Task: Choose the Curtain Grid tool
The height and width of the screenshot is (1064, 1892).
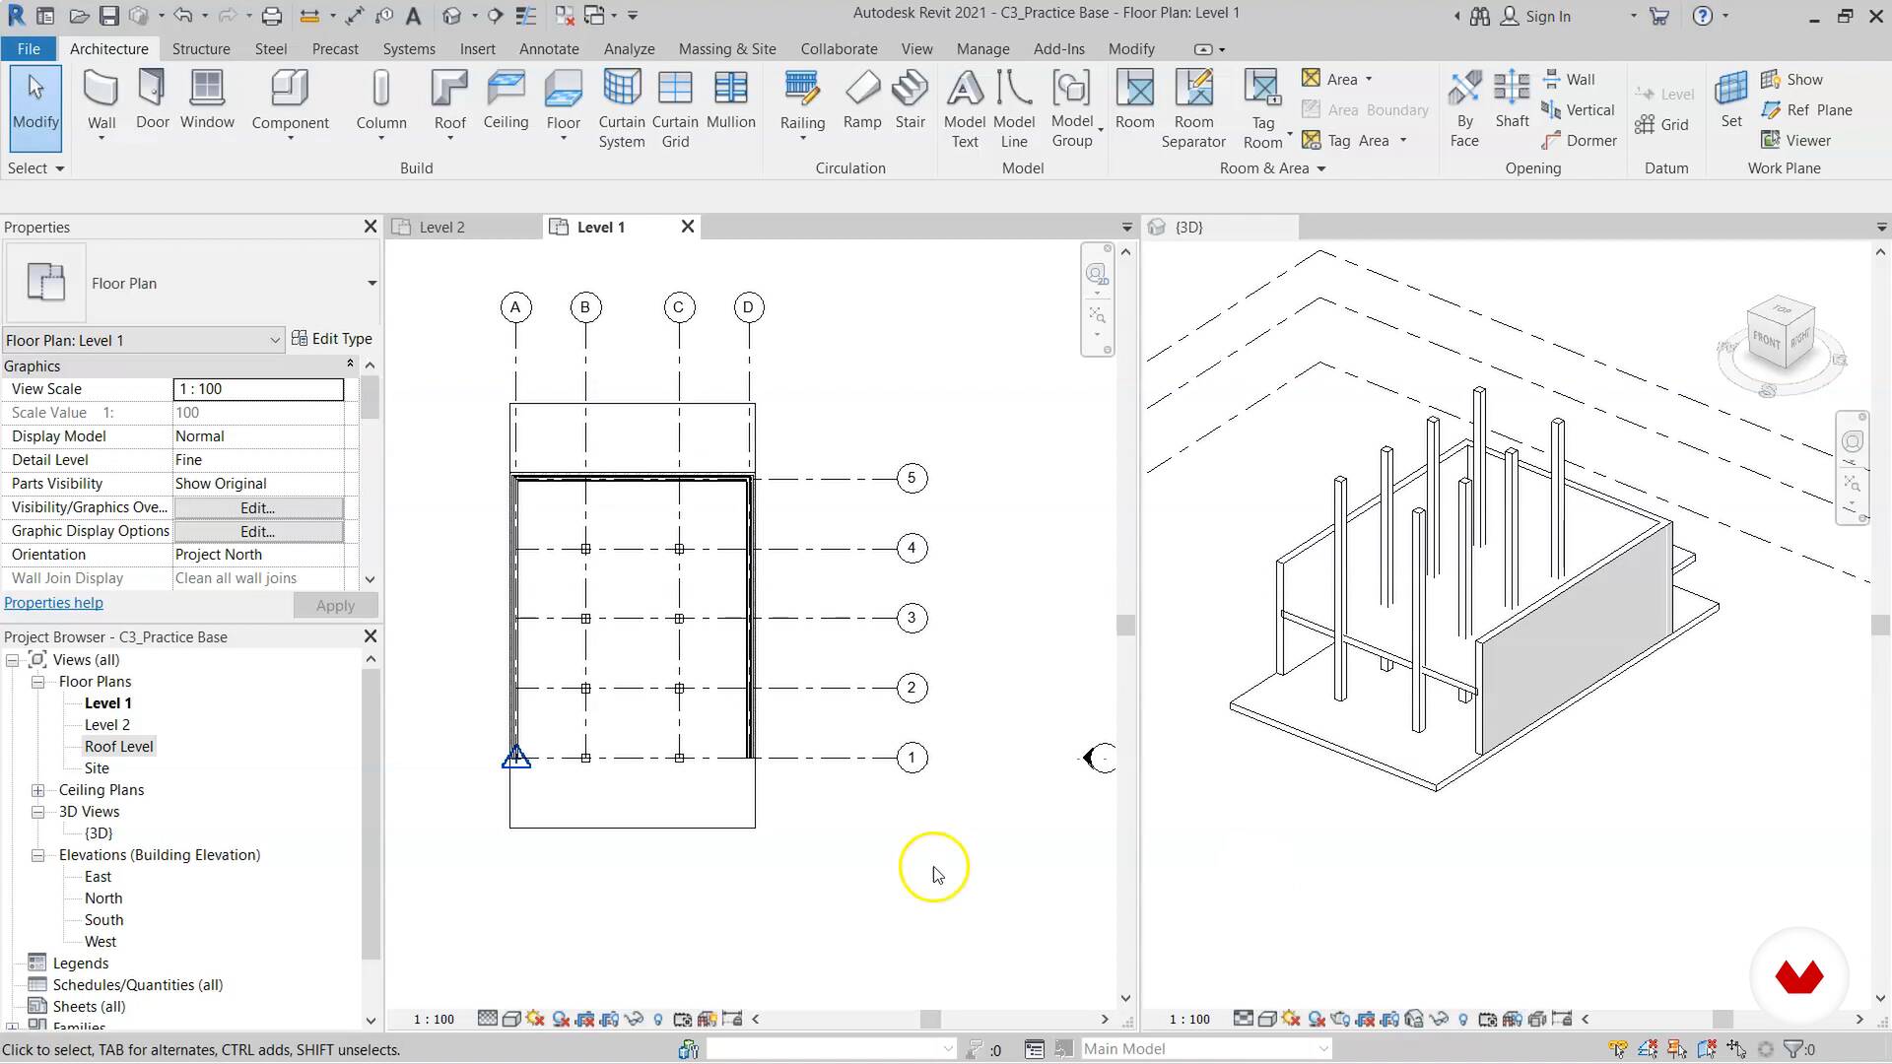Action: tap(675, 108)
